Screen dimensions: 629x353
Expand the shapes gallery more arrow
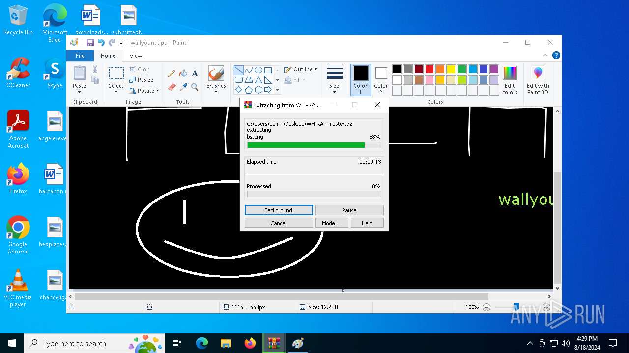click(277, 90)
